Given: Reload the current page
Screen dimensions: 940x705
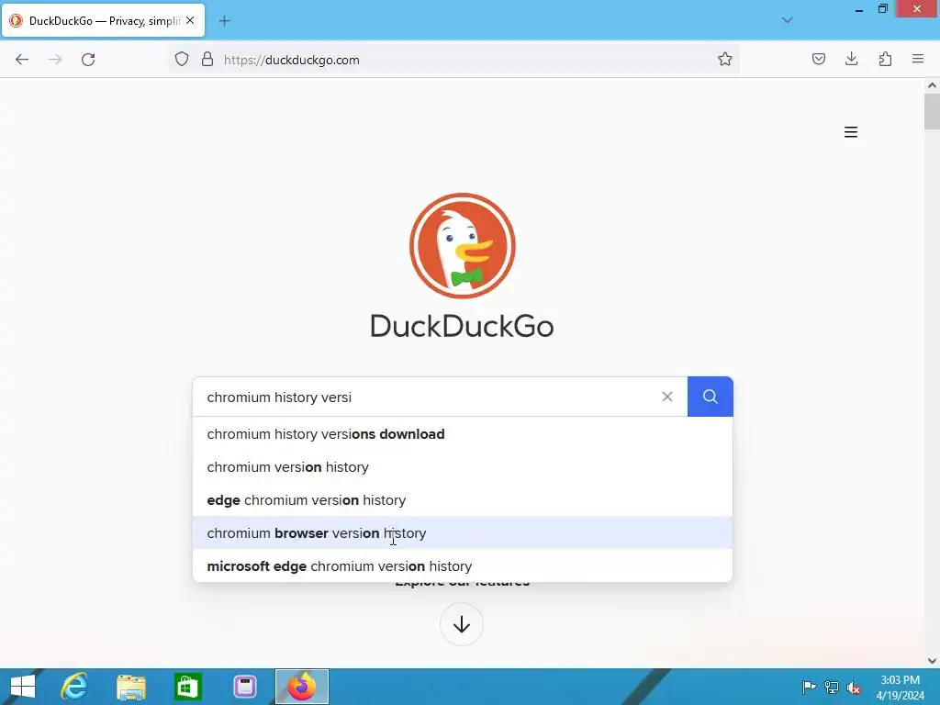Looking at the screenshot, I should 88,60.
